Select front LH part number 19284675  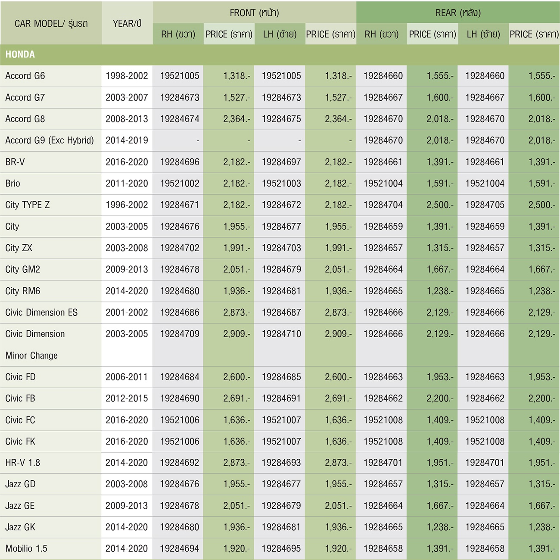coord(281,119)
